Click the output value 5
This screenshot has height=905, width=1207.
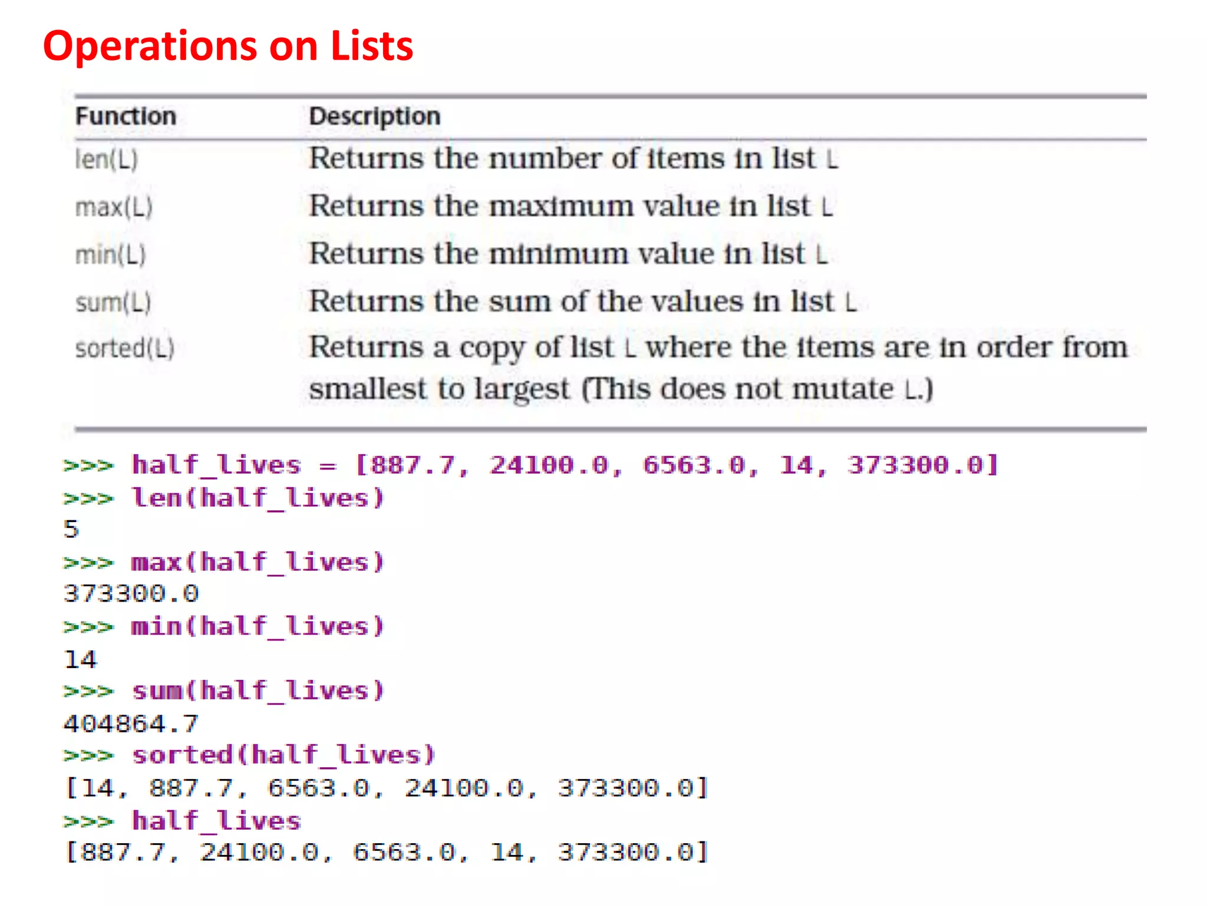pos(71,529)
